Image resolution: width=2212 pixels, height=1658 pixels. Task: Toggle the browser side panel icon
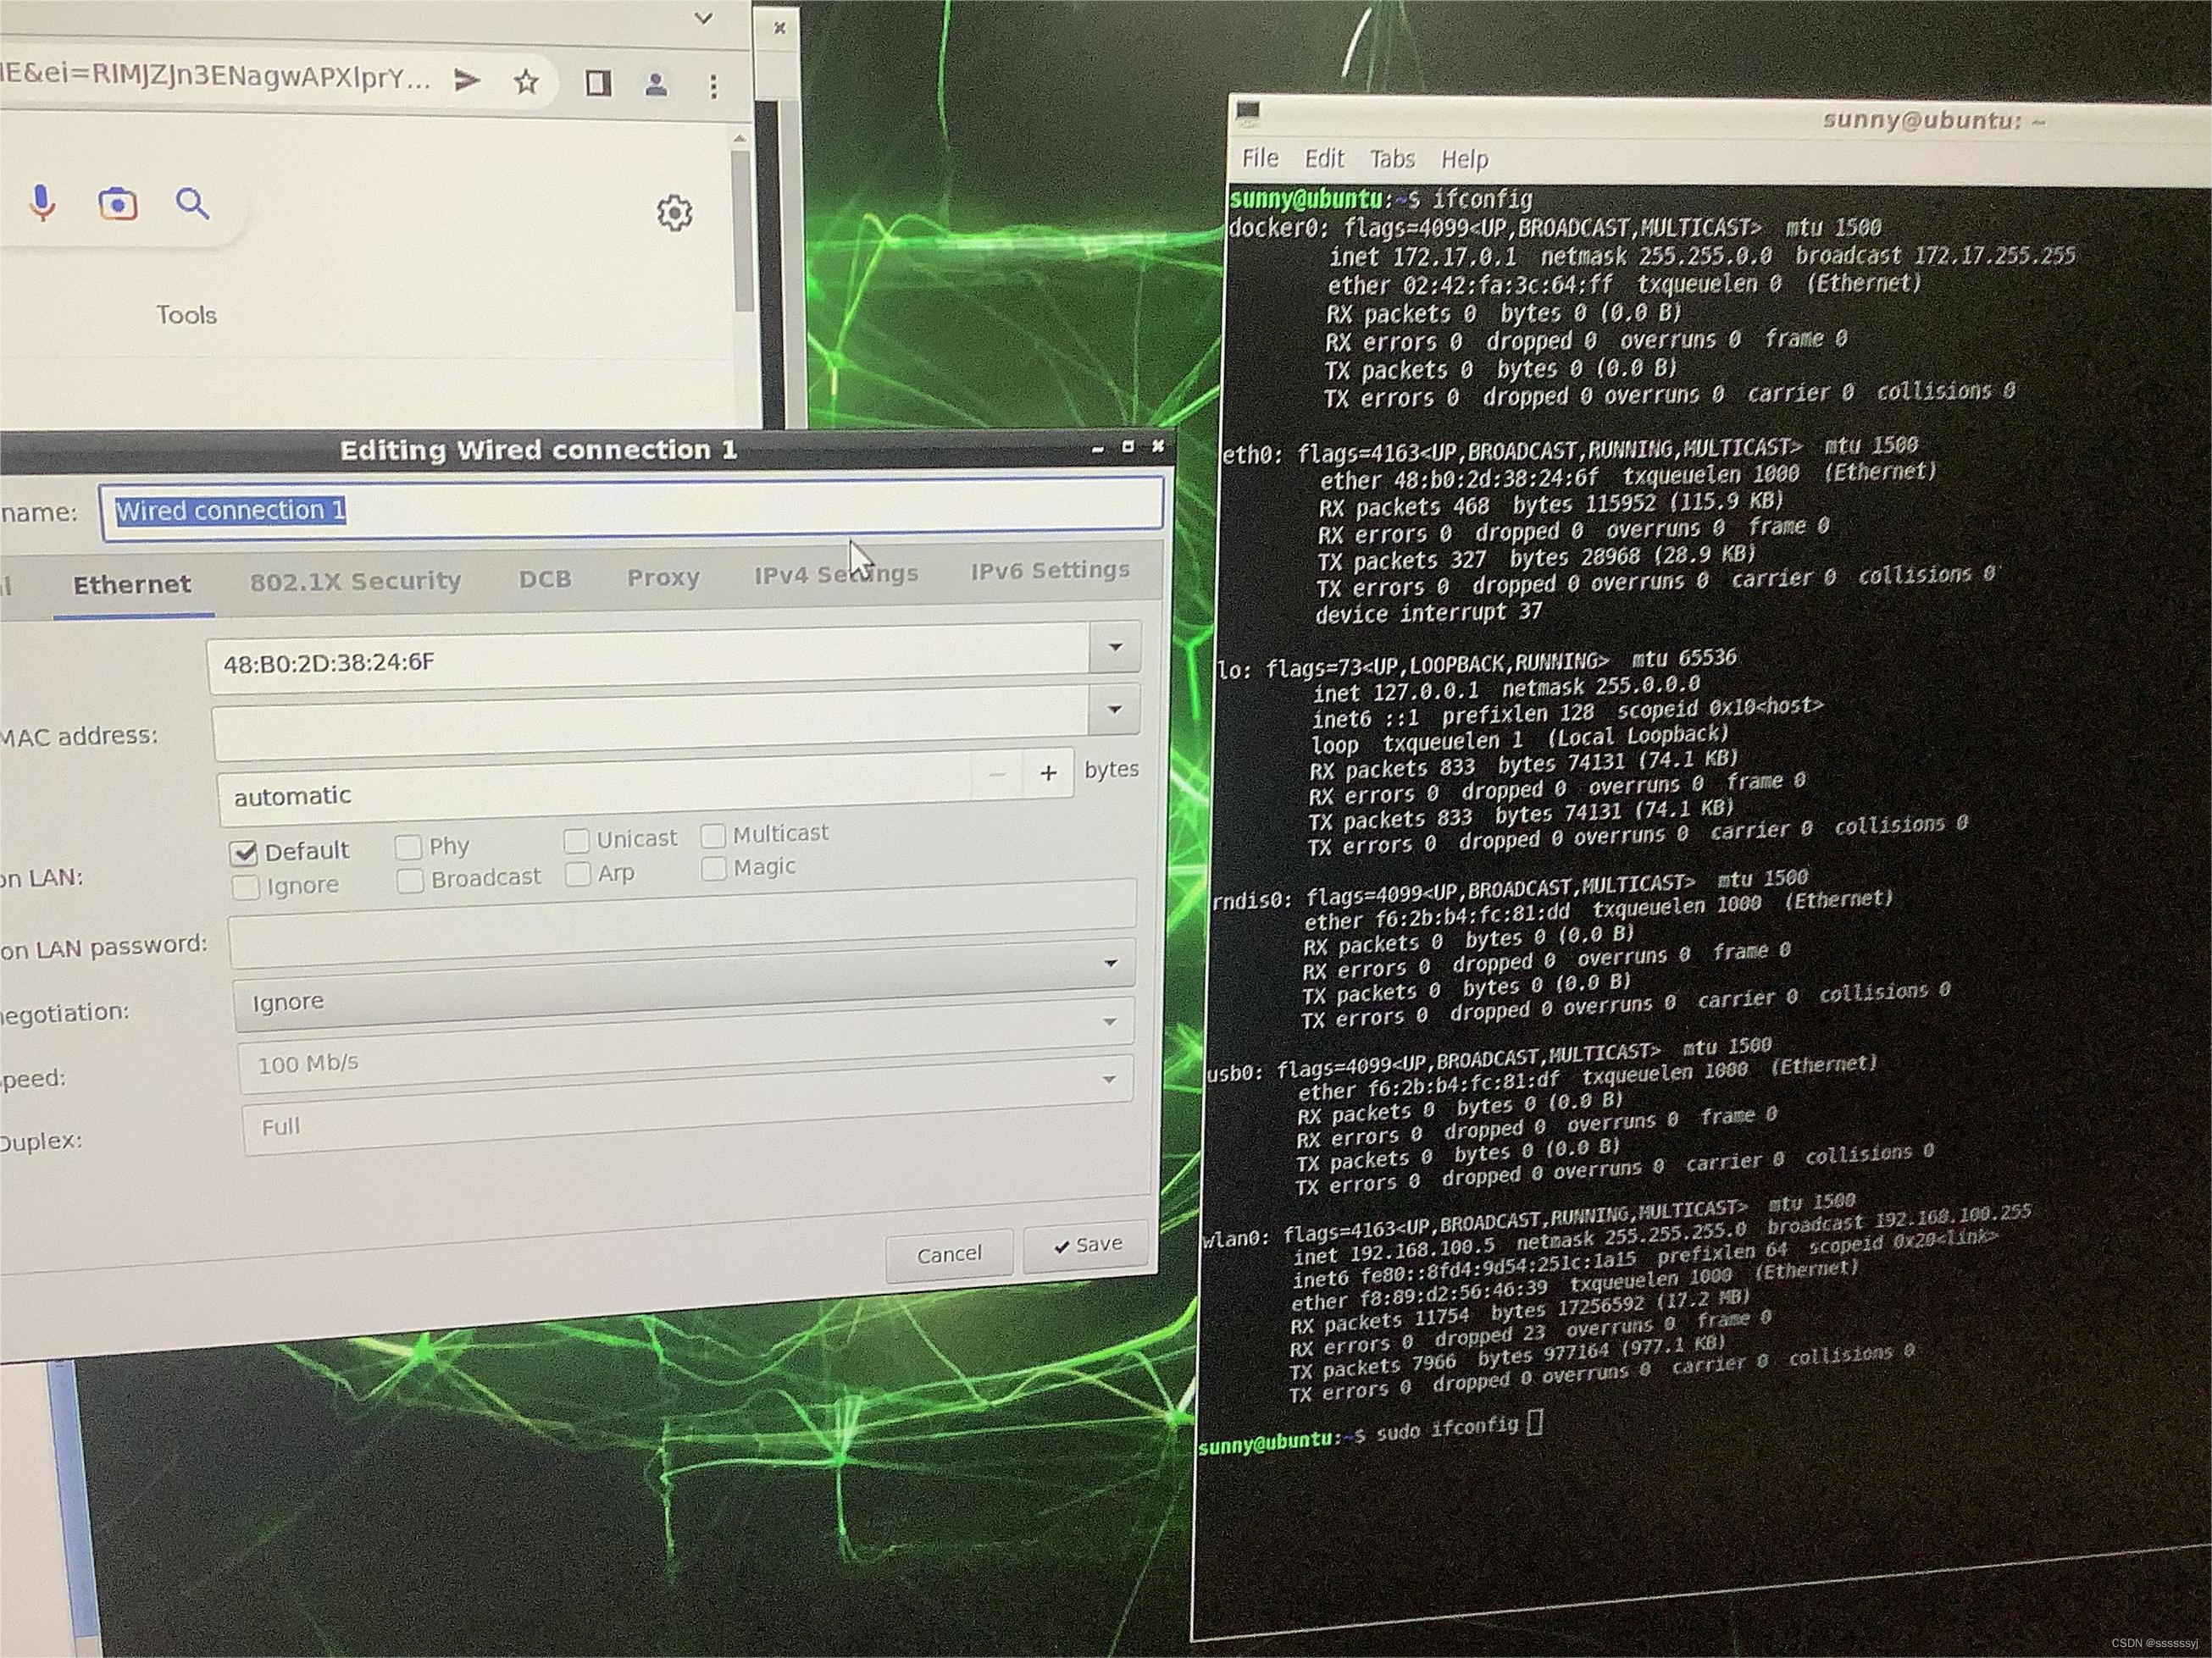point(598,83)
